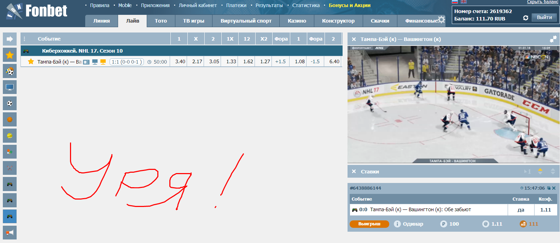Image resolution: width=560 pixels, height=243 pixels.
Task: Switch language with the UK flag
Action: point(463,2)
